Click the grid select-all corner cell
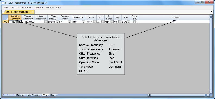The image size is (215, 99). pos(5,18)
